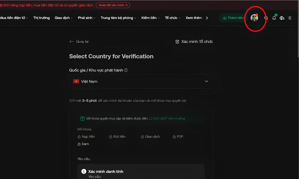Click the search magnifier icon
This screenshot has height=179, width=299.
coord(266,18)
